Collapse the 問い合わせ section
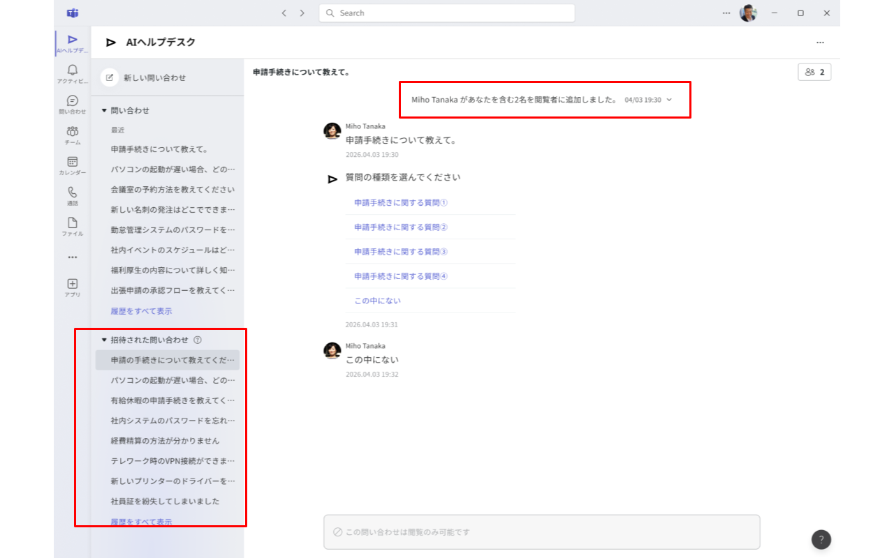The image size is (894, 558). click(x=104, y=110)
